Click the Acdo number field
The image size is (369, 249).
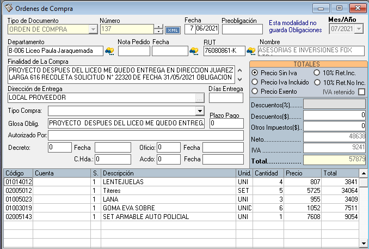pyautogui.click(x=169, y=159)
